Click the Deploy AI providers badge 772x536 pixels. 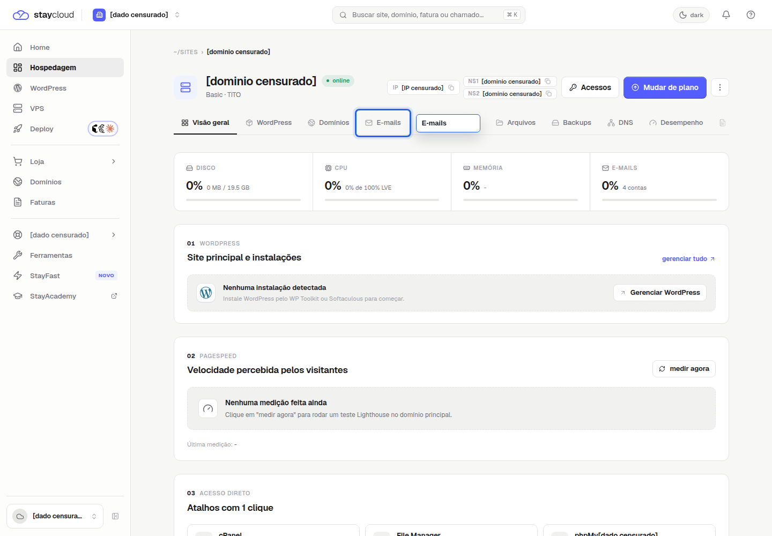103,129
